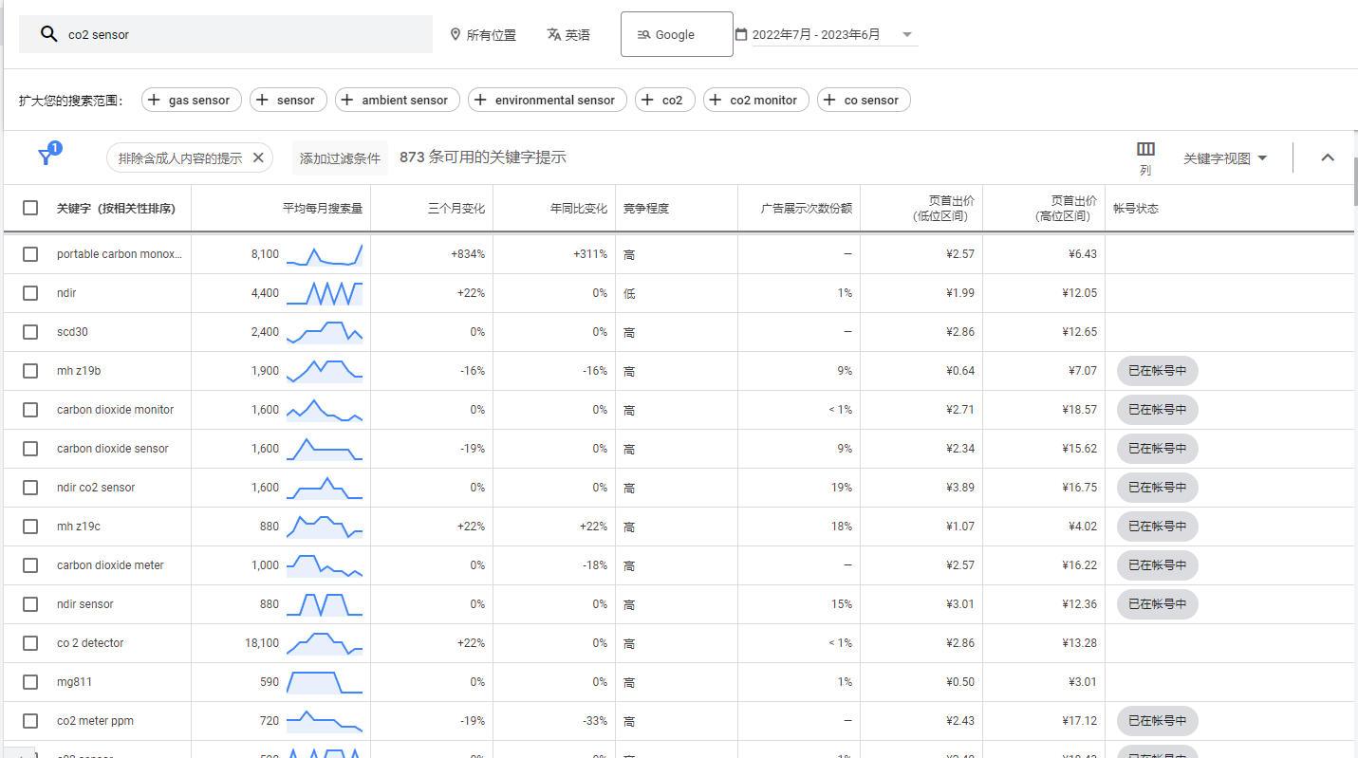Add 'gas sensor' to broaden search
The height and width of the screenshot is (758, 1358).
(x=192, y=100)
